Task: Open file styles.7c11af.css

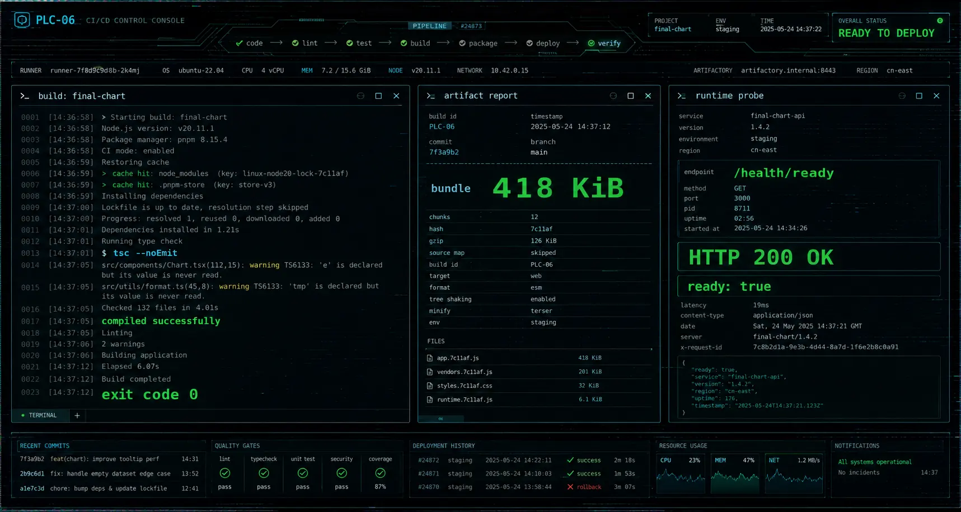Action: coord(465,386)
